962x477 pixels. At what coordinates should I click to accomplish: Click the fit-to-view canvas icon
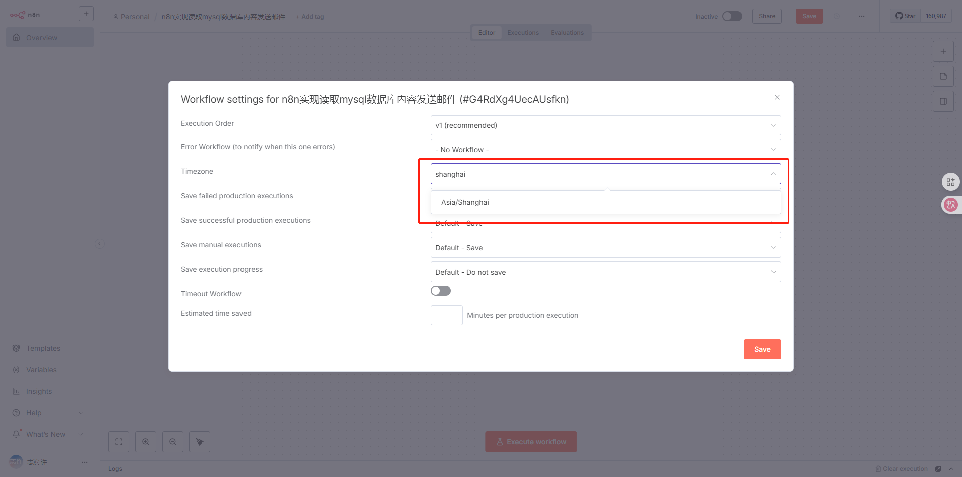pyautogui.click(x=119, y=442)
